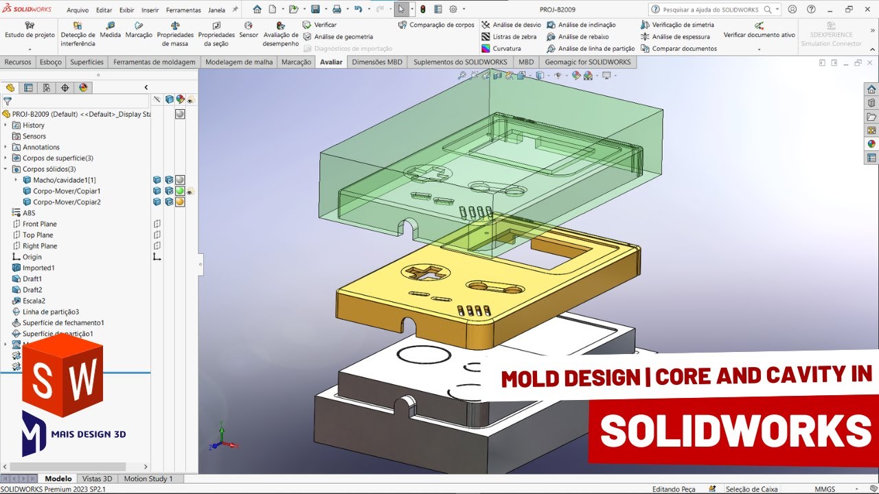Expand Corpos de superfície(3) folder
The width and height of the screenshot is (879, 494).
coord(5,158)
